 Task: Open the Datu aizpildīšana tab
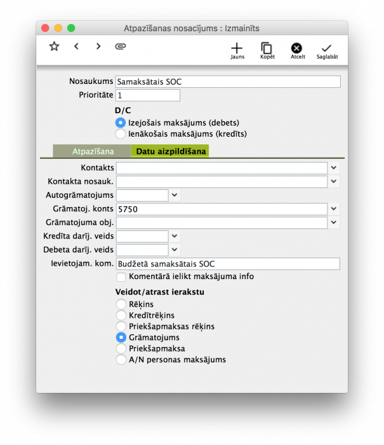(169, 151)
